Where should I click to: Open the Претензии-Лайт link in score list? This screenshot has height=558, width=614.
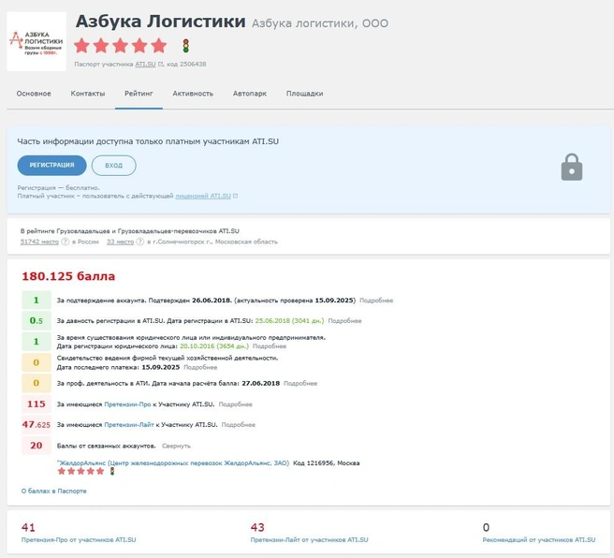pyautogui.click(x=129, y=424)
